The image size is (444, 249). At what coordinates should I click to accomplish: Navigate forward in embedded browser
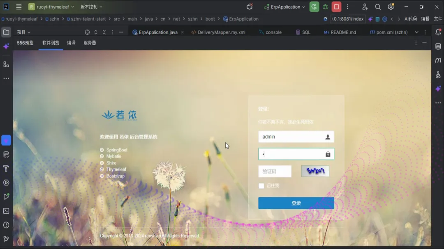click(399, 19)
